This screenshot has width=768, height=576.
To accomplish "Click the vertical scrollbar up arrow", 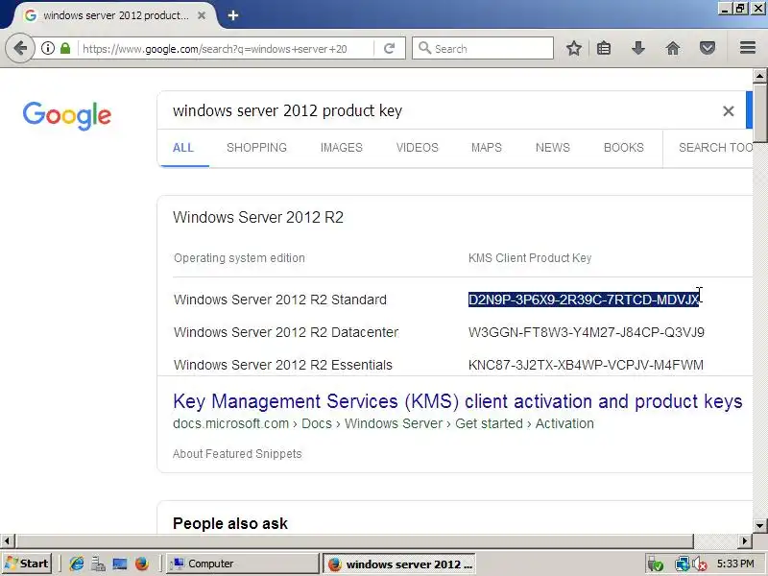I will (x=759, y=76).
